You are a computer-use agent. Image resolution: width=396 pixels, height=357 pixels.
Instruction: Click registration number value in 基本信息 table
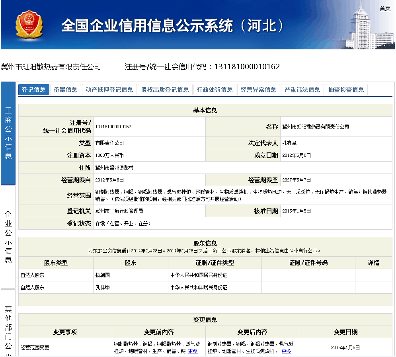[x=113, y=127]
